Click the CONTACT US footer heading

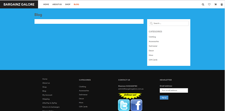tap(124, 80)
